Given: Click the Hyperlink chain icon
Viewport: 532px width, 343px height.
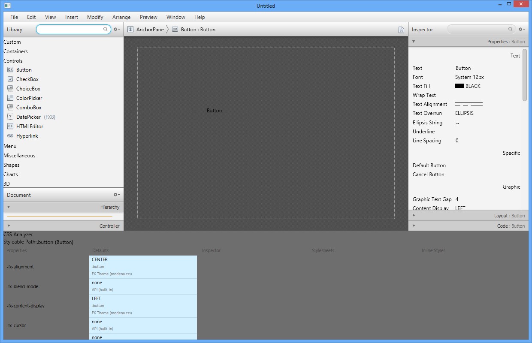Looking at the screenshot, I should [x=10, y=136].
